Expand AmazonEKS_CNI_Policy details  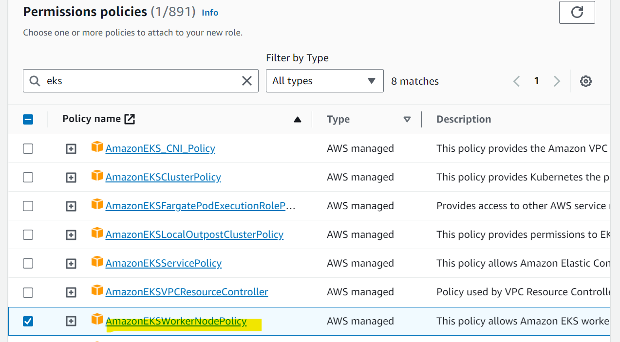tap(71, 149)
